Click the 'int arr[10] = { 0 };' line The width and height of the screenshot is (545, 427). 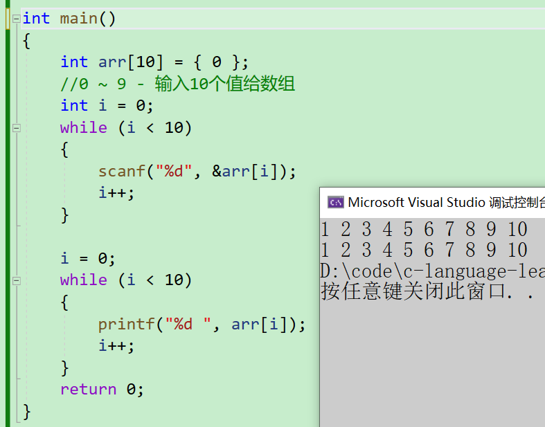tap(154, 62)
